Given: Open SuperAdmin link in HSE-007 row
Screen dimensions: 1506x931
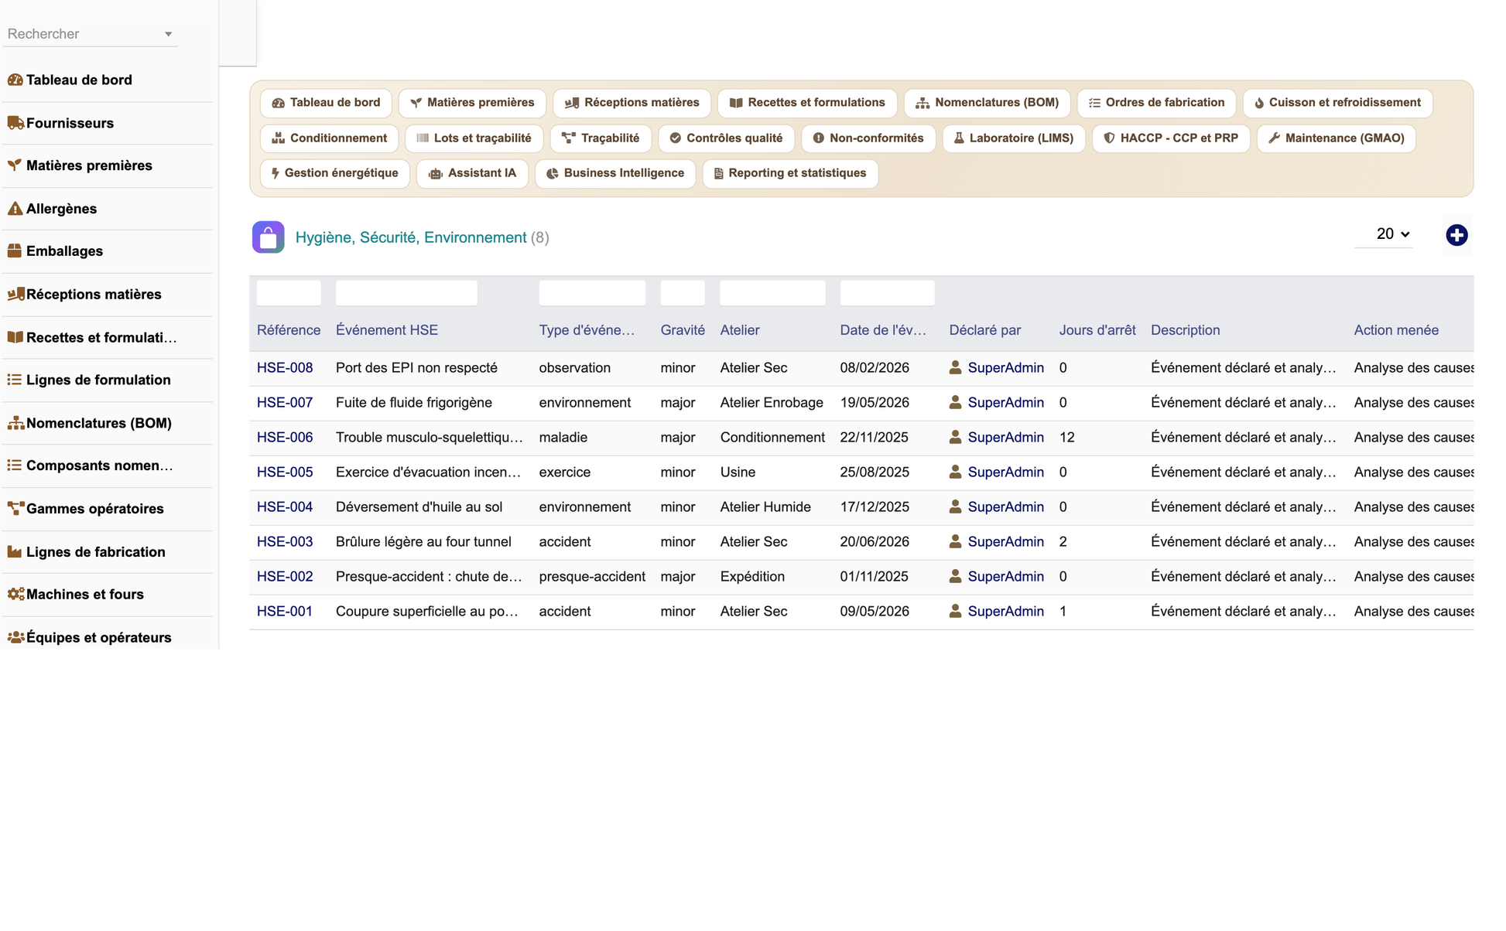Looking at the screenshot, I should 1005,402.
